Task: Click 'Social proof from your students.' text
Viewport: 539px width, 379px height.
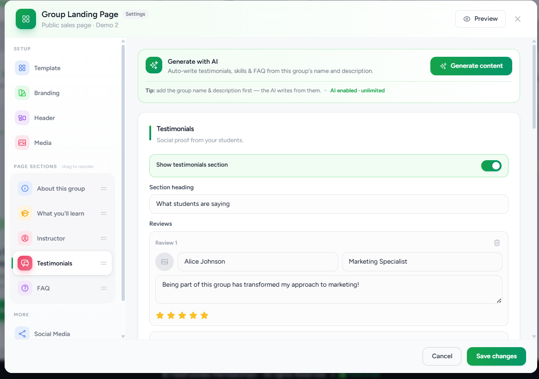Action: click(x=200, y=140)
